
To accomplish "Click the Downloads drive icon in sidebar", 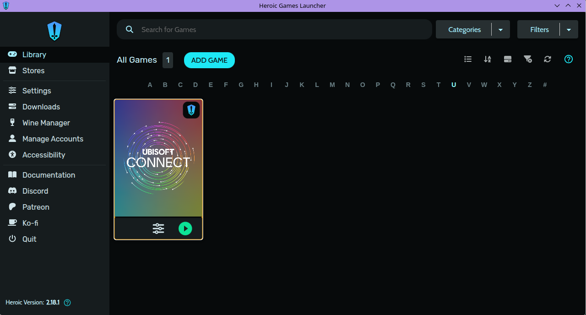I will (x=12, y=107).
